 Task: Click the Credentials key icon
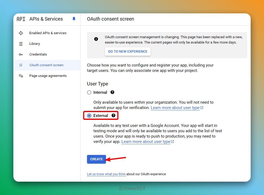pos(21,54)
